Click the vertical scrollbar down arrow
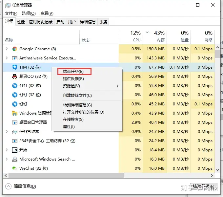The width and height of the screenshot is (223, 197). 217,170
